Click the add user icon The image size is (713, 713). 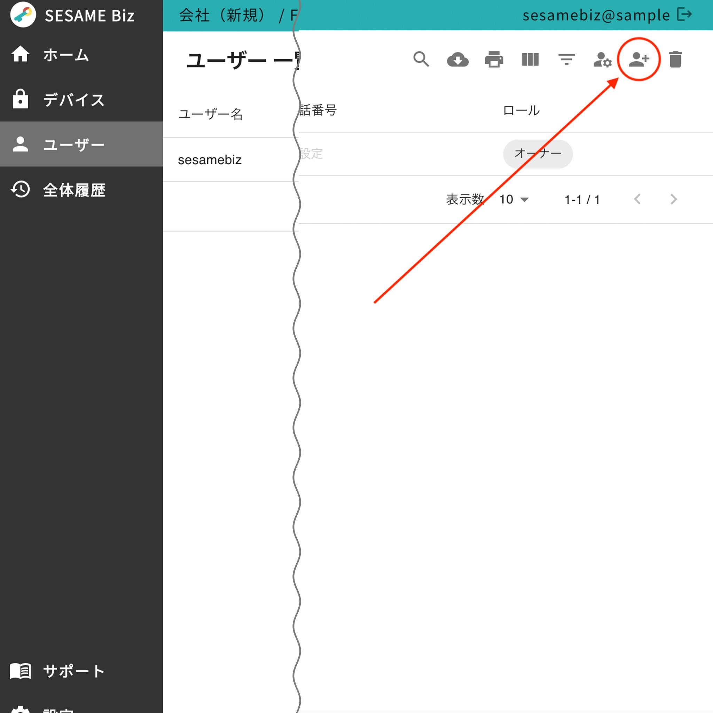point(639,59)
